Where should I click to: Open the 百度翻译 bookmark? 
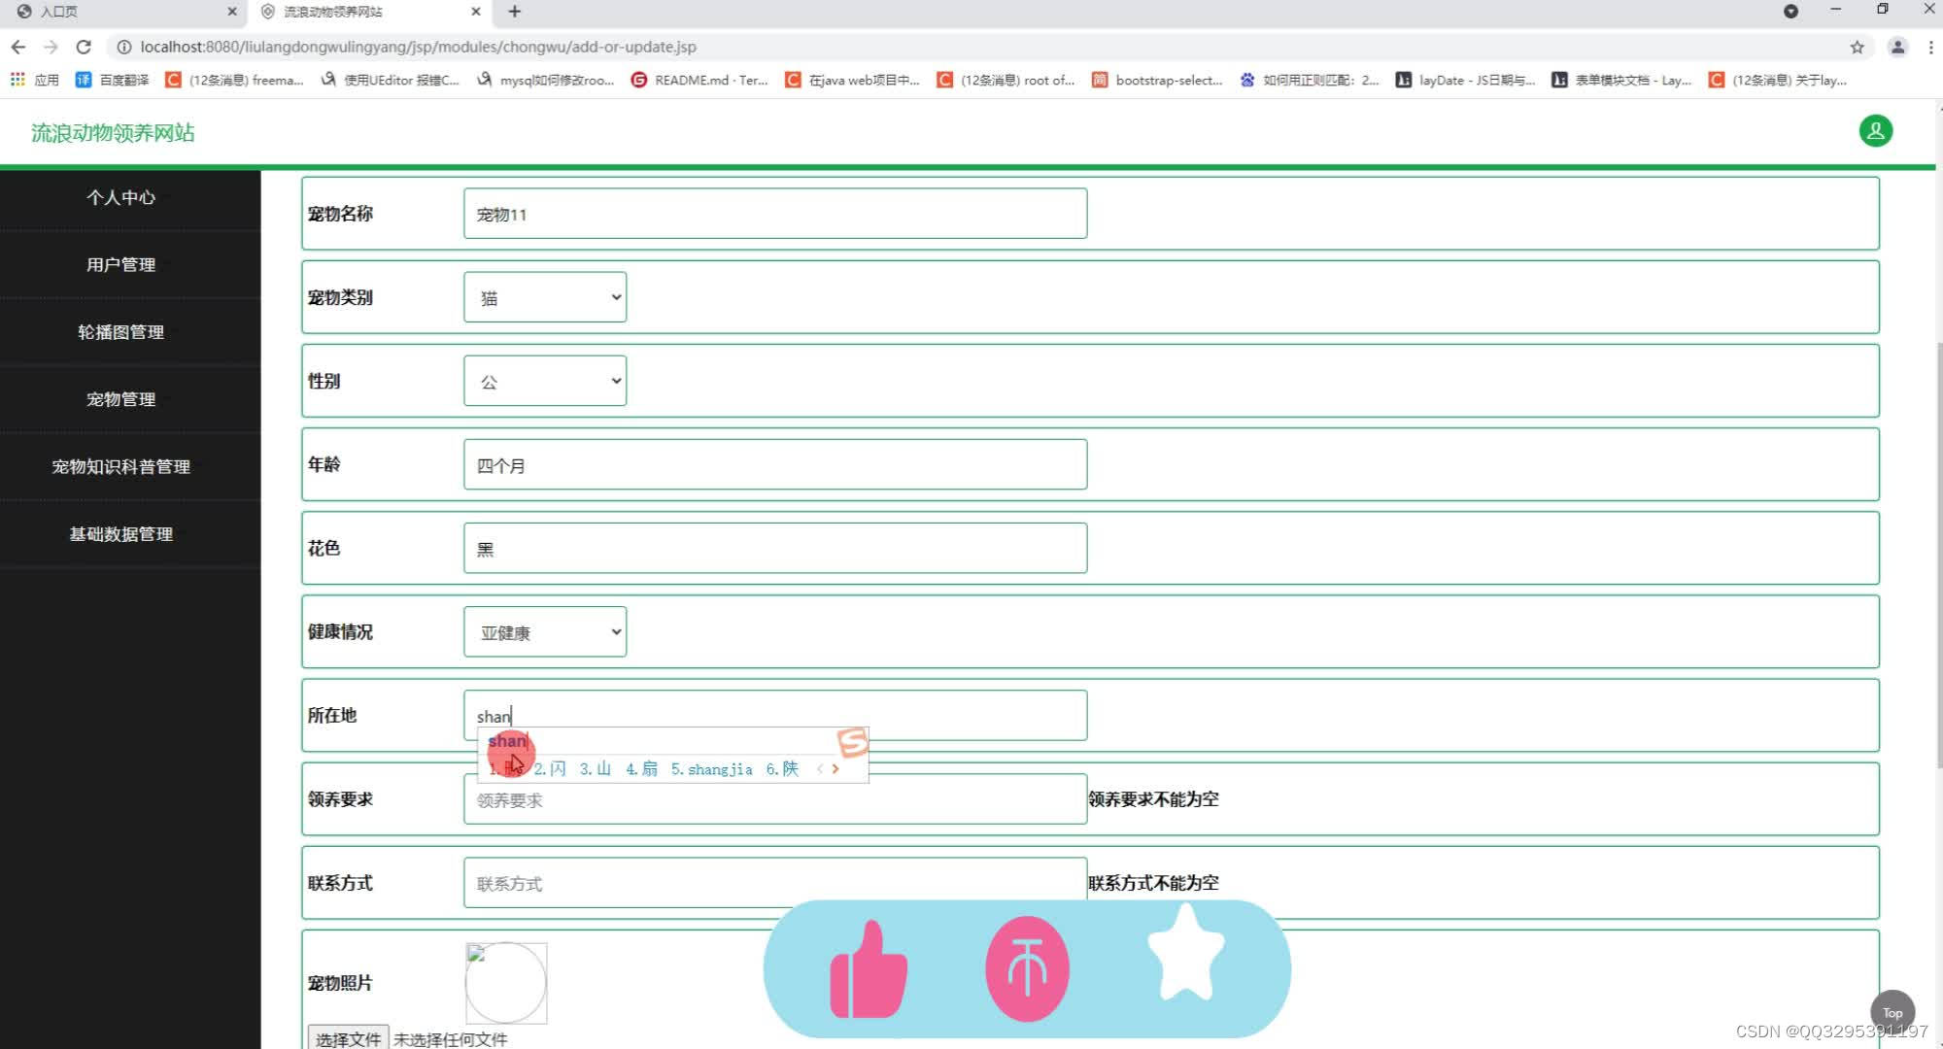113,80
